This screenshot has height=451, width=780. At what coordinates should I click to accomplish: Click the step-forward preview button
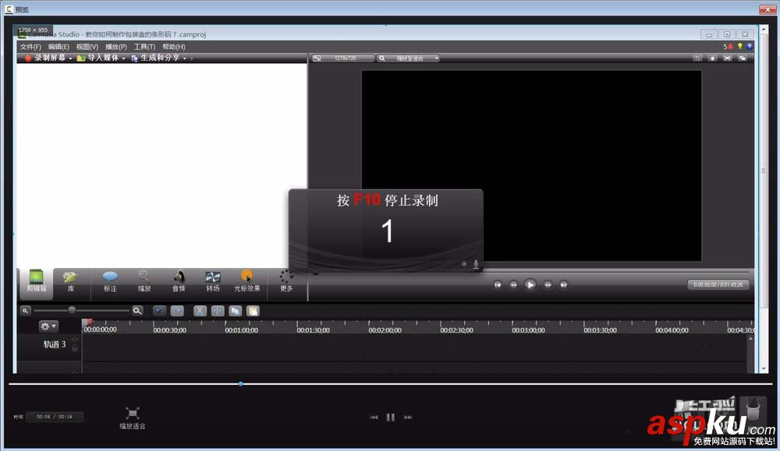(548, 284)
